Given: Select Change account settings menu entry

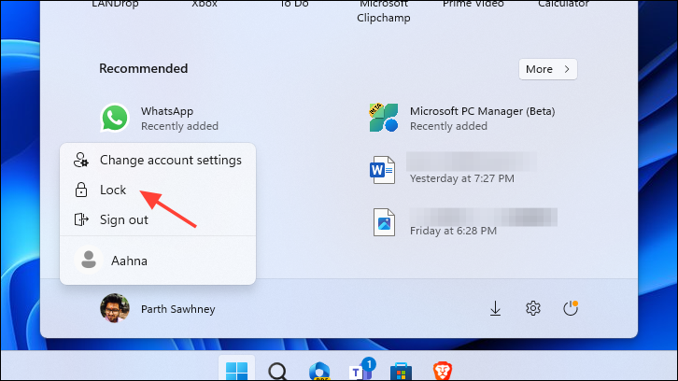Looking at the screenshot, I should pos(158,160).
